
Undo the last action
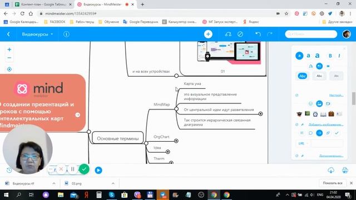[x=258, y=34]
